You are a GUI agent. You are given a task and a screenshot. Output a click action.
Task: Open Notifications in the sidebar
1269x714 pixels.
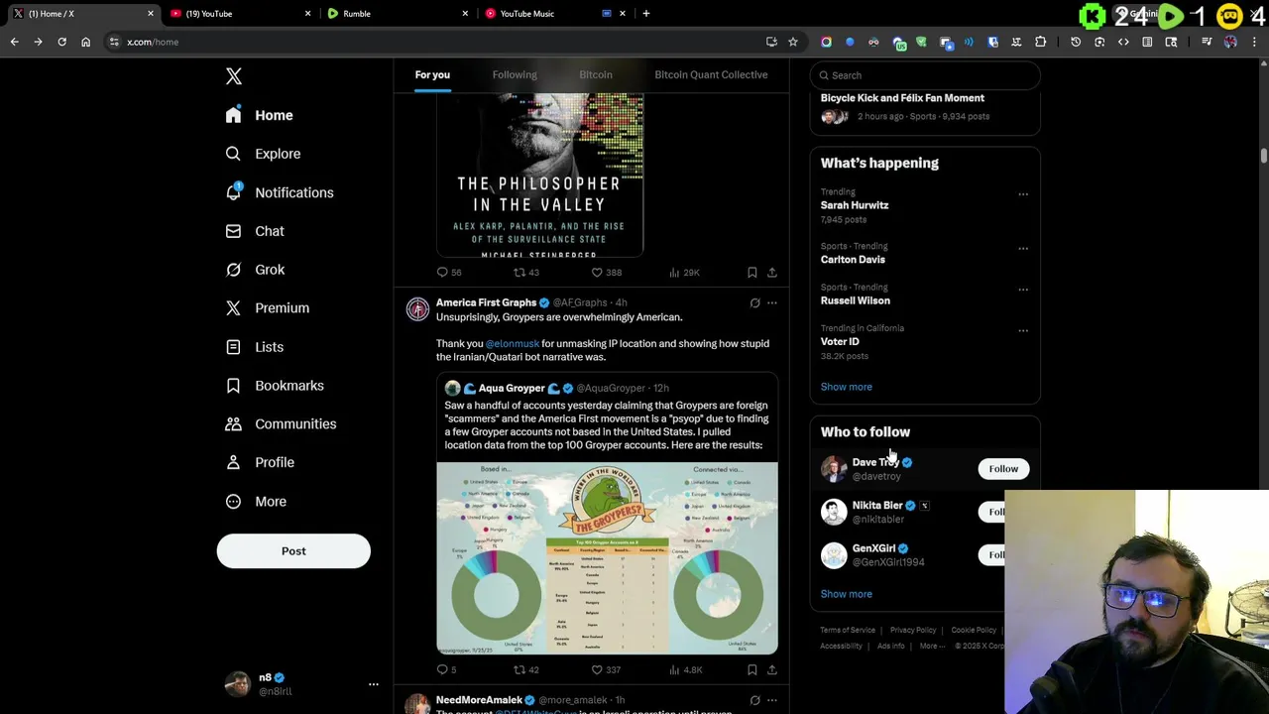point(280,192)
